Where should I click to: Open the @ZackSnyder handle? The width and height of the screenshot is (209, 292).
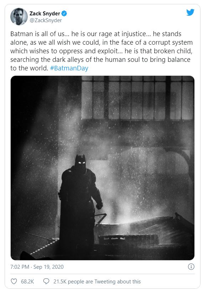point(46,20)
